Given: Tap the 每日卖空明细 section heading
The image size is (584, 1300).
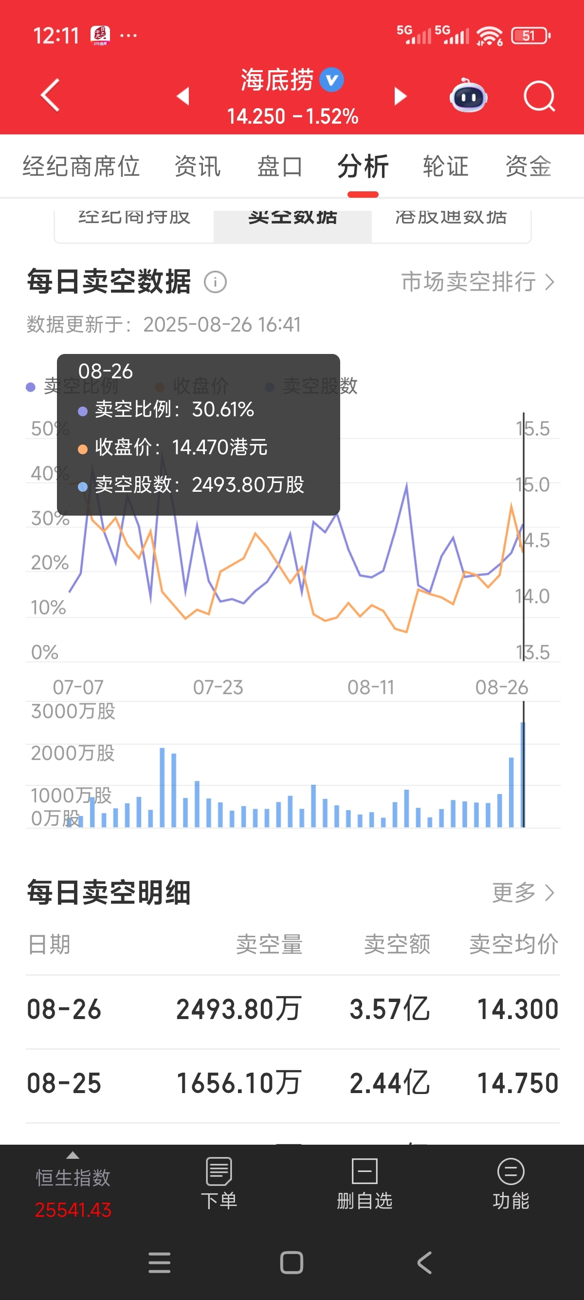Looking at the screenshot, I should [x=109, y=892].
